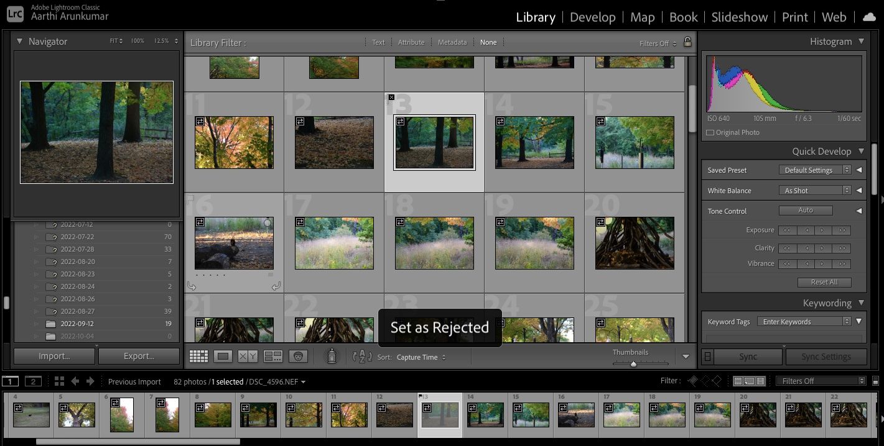Switch to the Develop module
Image resolution: width=884 pixels, height=446 pixels.
click(592, 17)
